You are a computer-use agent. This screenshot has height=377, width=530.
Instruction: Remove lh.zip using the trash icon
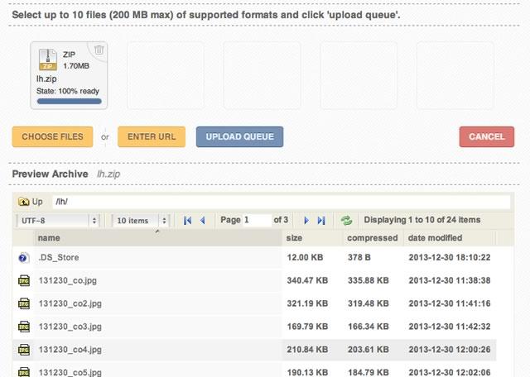coord(99,50)
